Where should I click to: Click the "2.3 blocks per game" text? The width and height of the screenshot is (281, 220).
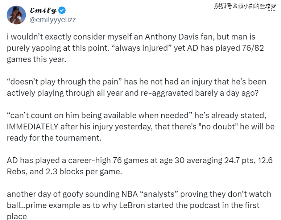(84, 172)
